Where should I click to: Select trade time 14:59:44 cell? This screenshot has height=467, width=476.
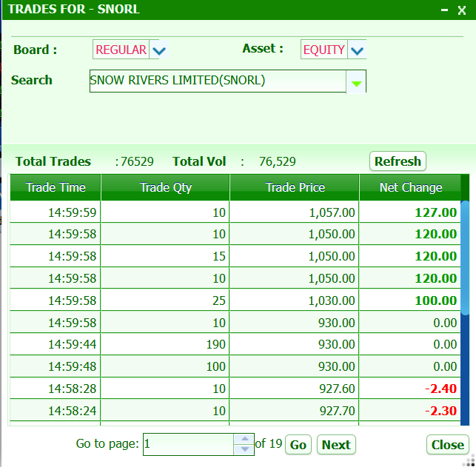pos(56,344)
